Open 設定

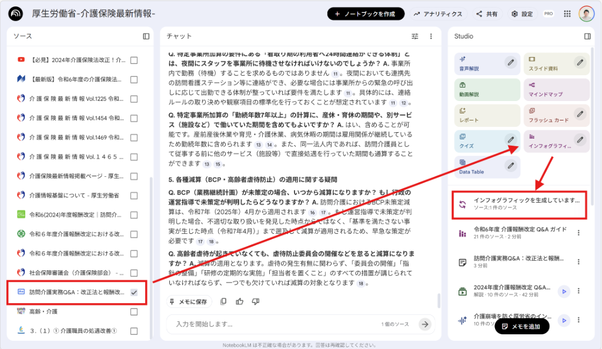(522, 14)
